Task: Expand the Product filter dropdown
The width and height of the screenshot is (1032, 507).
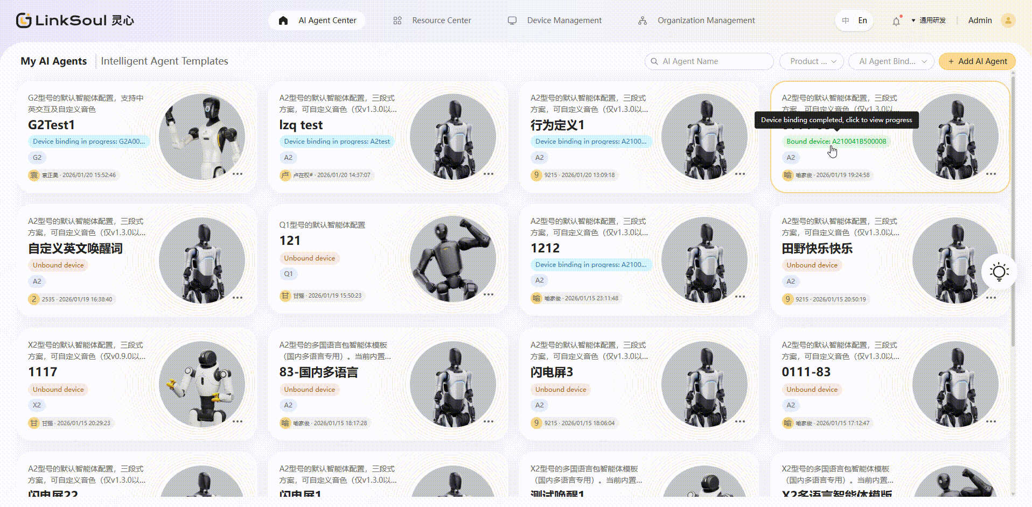Action: tap(812, 61)
